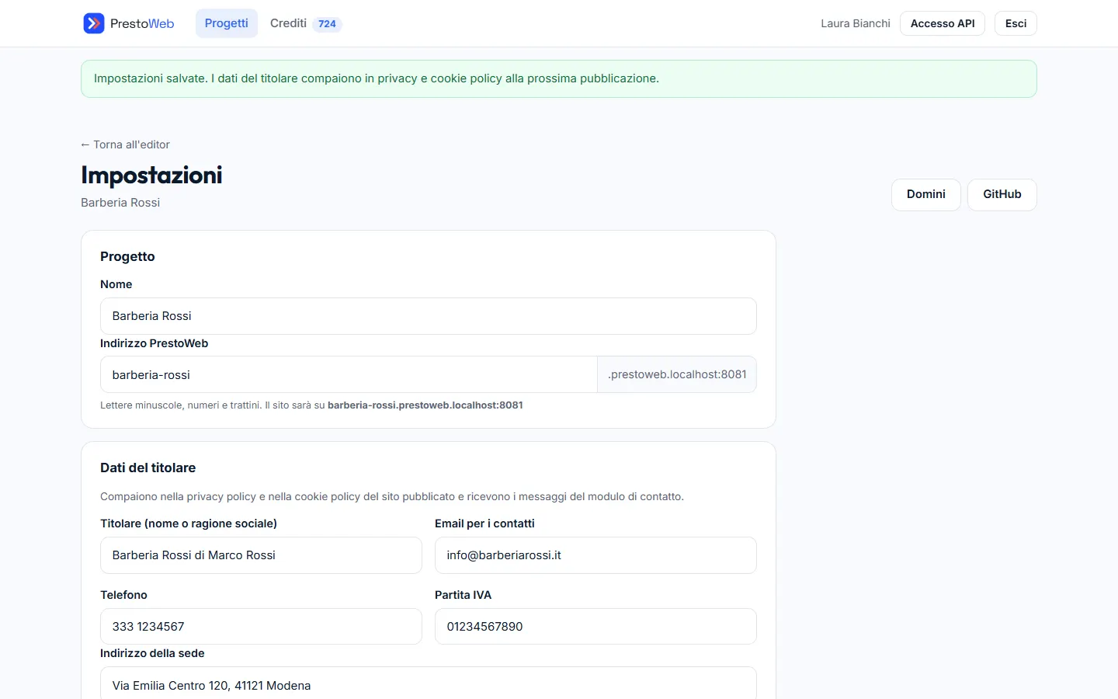Click the 724 credits badge
Screen dimensions: 1118x699
[x=328, y=24]
